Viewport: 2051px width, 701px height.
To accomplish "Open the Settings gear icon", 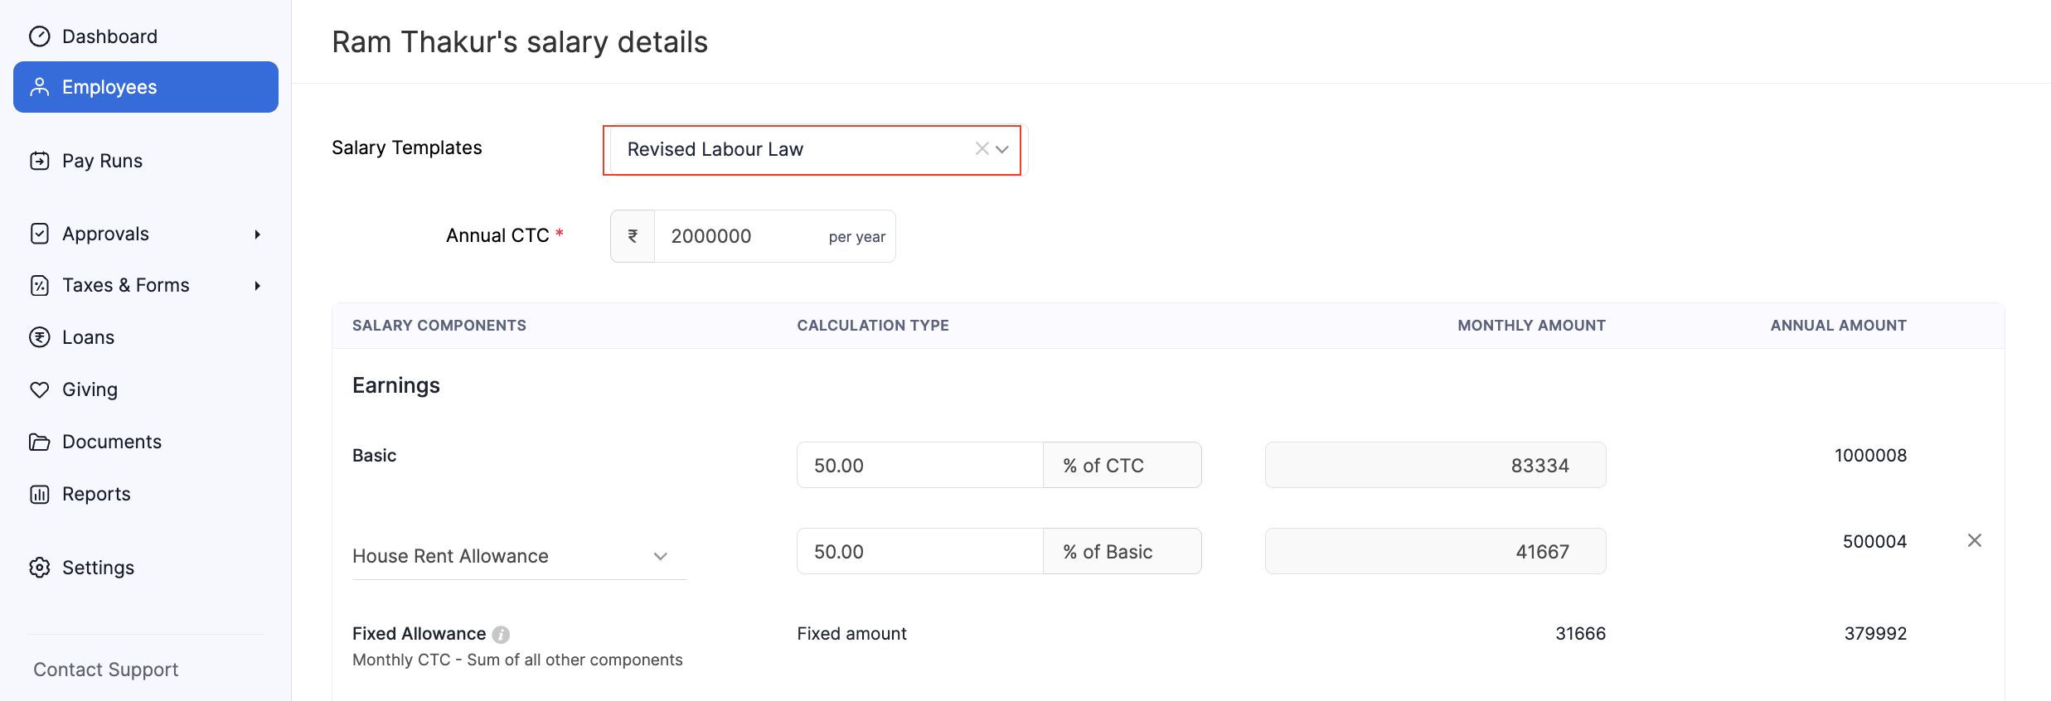I will tap(40, 567).
